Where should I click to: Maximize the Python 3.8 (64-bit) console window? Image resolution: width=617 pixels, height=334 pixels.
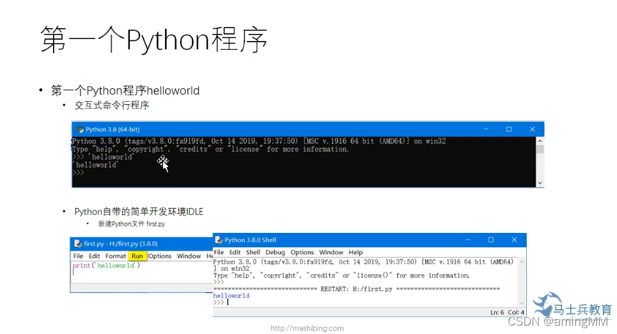[509, 129]
